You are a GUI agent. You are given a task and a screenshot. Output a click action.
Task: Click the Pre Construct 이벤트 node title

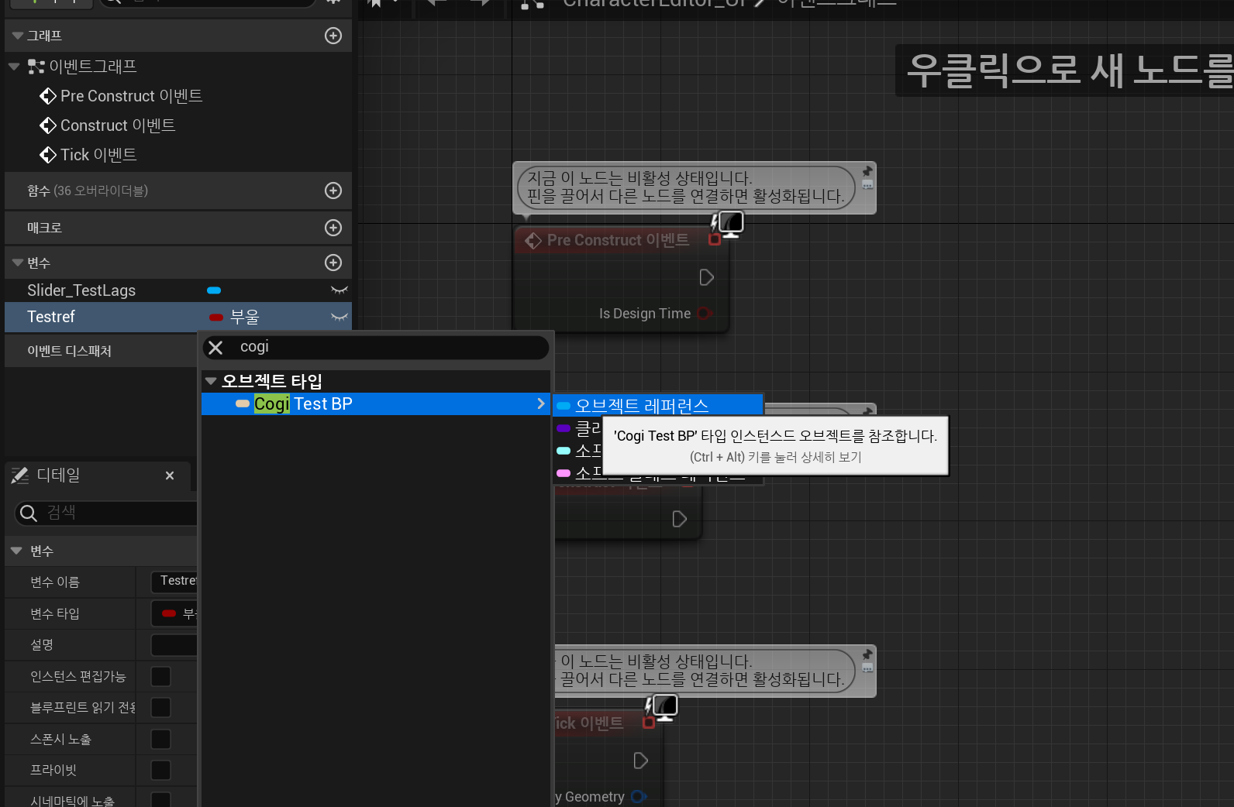click(x=618, y=240)
